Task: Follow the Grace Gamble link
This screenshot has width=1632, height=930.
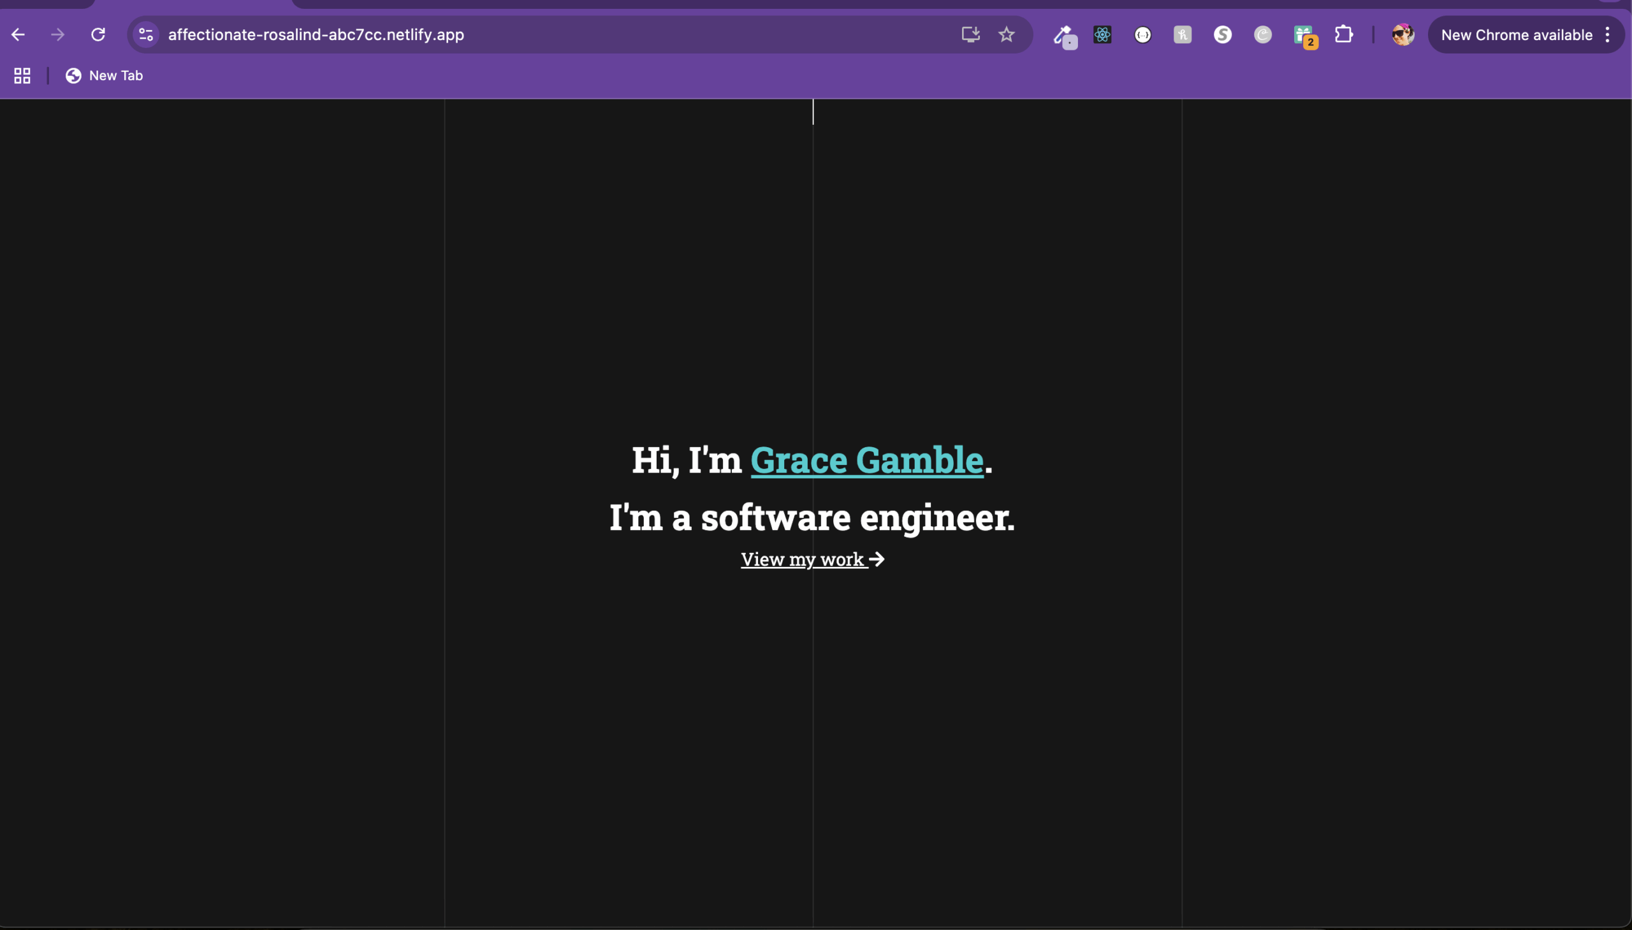Action: click(866, 460)
